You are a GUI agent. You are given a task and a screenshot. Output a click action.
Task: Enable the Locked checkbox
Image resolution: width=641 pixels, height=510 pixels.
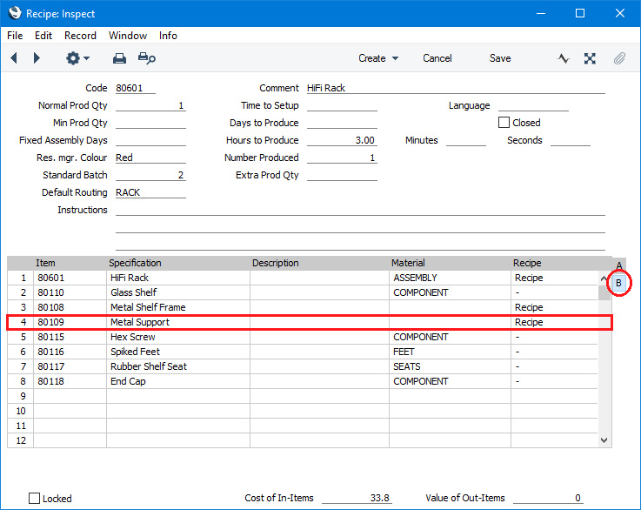click(x=35, y=499)
